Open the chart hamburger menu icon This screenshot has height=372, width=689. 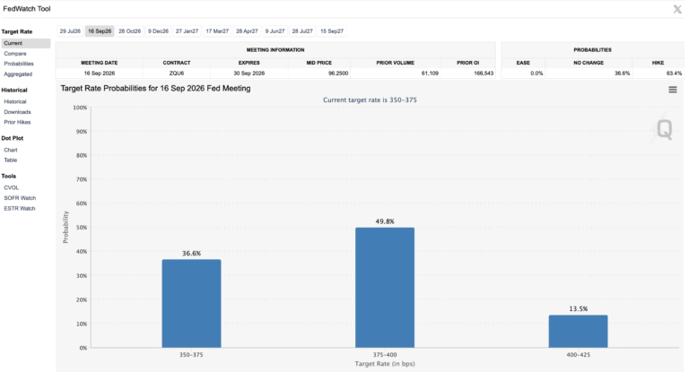pyautogui.click(x=672, y=90)
